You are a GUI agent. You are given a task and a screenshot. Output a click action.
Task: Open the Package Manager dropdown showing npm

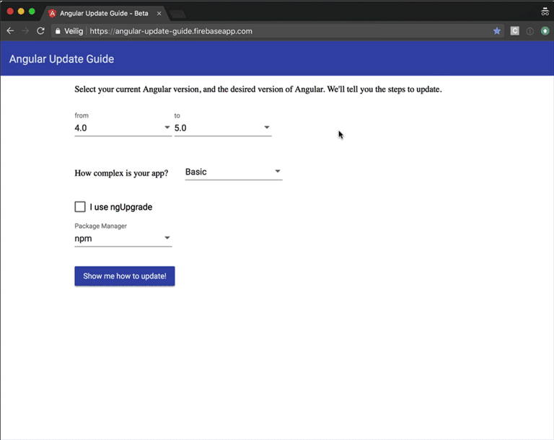pyautogui.click(x=123, y=239)
